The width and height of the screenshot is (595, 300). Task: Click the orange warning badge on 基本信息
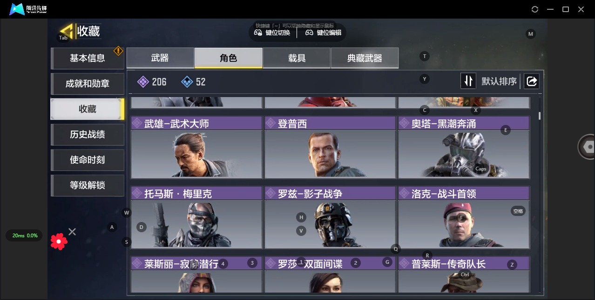coord(118,51)
